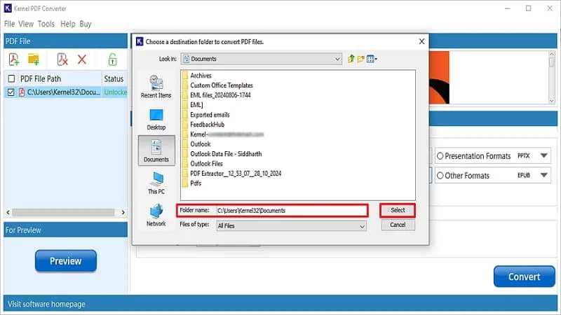
Task: Select the FeedbackHub folder
Action: pos(207,125)
